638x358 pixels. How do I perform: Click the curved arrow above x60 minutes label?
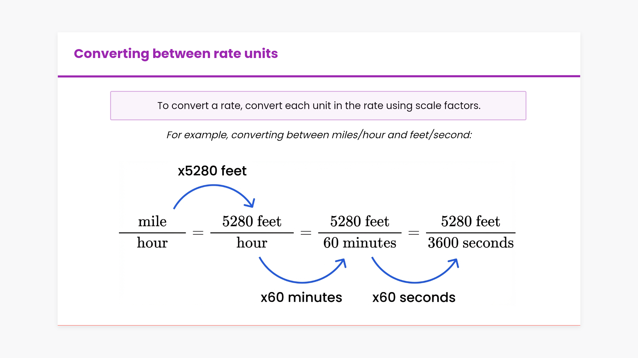point(302,282)
